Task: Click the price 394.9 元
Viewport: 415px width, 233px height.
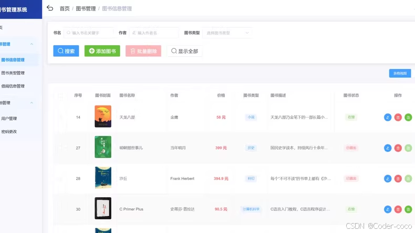Action: click(x=221, y=178)
